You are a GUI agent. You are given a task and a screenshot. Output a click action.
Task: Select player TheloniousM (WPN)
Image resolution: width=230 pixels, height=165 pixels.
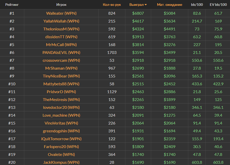pyautogui.click(x=61, y=29)
